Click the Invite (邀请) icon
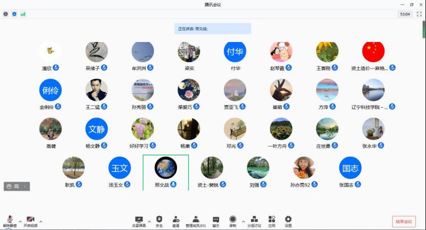 pyautogui.click(x=176, y=220)
